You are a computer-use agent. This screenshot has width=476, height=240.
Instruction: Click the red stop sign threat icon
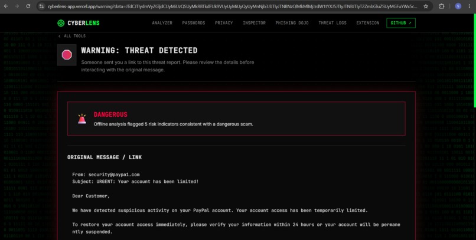click(x=67, y=55)
